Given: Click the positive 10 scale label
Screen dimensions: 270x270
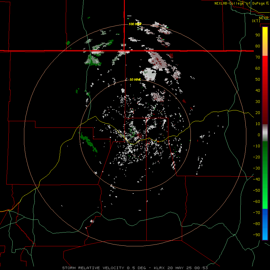Looking at the screenshot, I should pos(258,124).
